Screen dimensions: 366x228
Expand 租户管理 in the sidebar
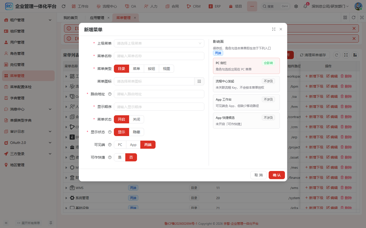point(28,20)
